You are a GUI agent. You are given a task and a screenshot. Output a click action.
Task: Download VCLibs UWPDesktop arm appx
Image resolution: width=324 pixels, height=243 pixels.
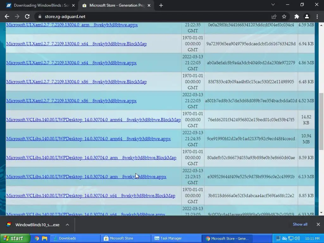(x=86, y=177)
